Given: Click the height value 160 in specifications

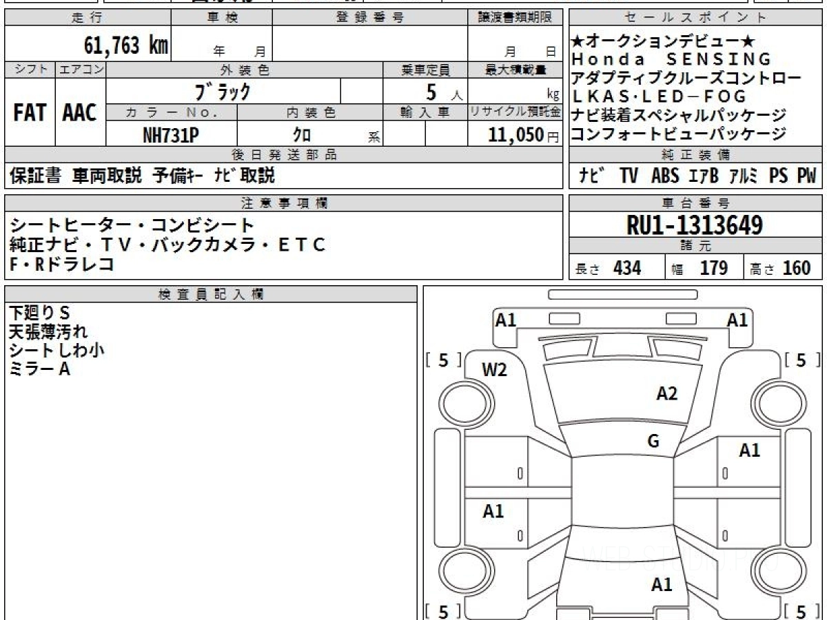Looking at the screenshot, I should pos(796,269).
